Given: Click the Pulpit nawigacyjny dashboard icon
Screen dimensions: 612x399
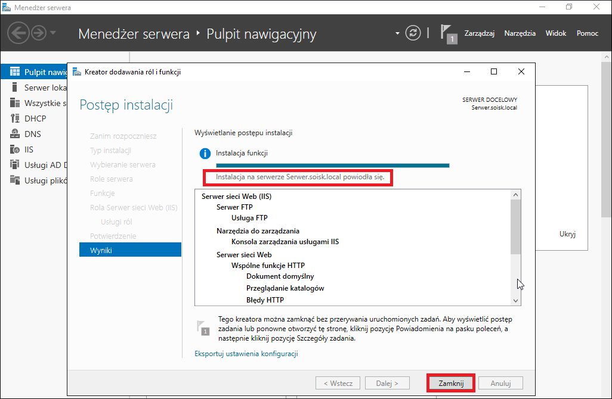Looking at the screenshot, I should point(15,71).
